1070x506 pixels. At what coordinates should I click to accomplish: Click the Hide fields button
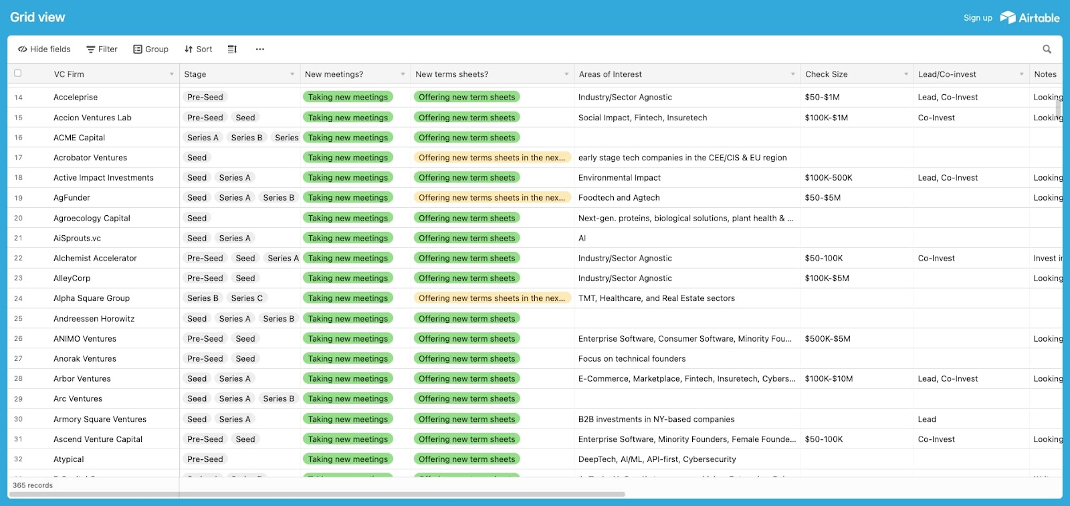coord(44,49)
